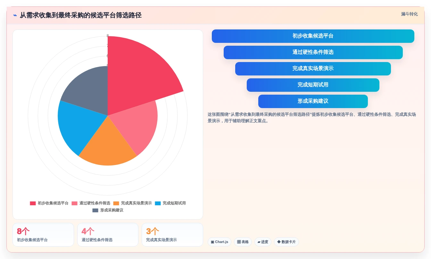Click the lightning bolt icon beside the title
The image size is (431, 259).
(x=15, y=15)
